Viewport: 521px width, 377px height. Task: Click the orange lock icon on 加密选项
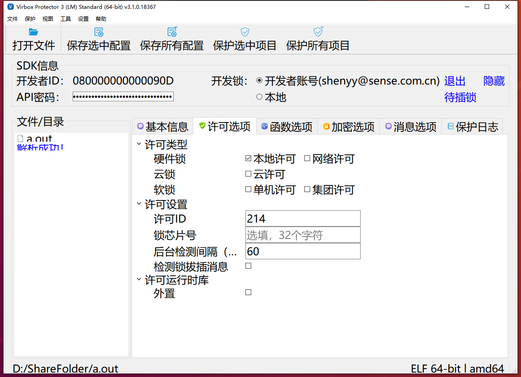326,126
